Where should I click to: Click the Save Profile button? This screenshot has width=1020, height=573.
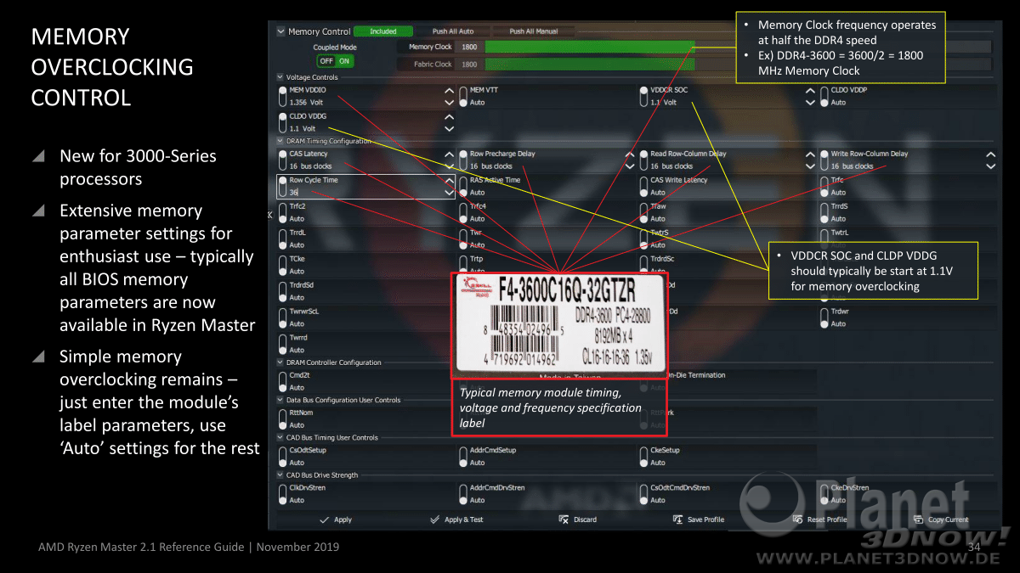700,520
